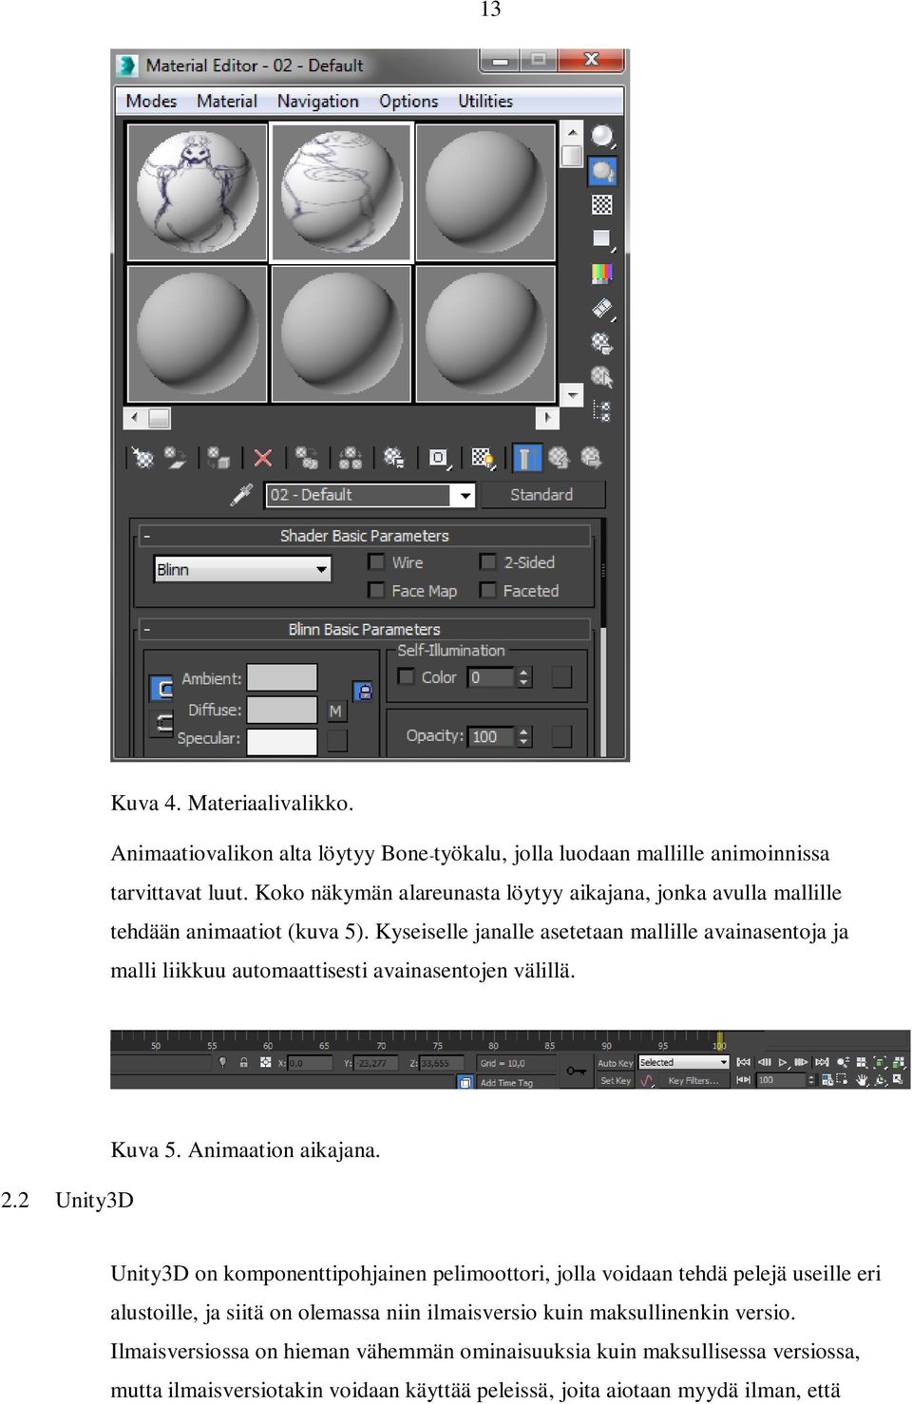Enable the Faceted checkbox
The height and width of the screenshot is (1404, 912).
(x=488, y=591)
